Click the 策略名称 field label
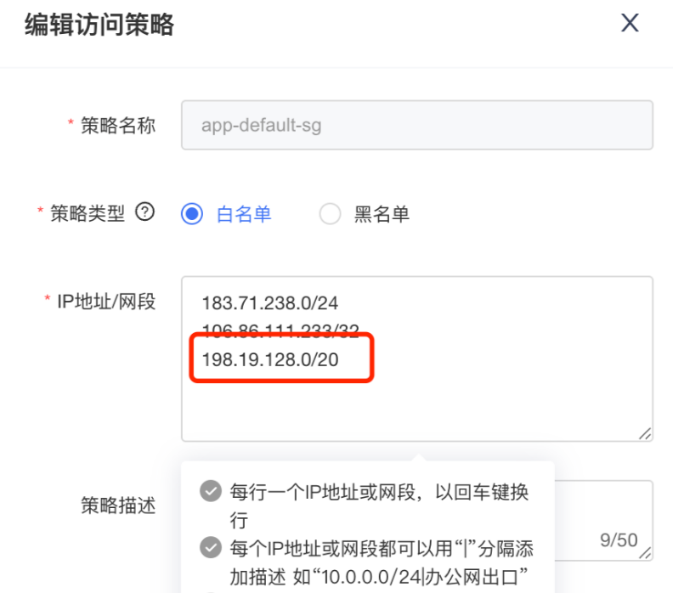 pos(118,126)
